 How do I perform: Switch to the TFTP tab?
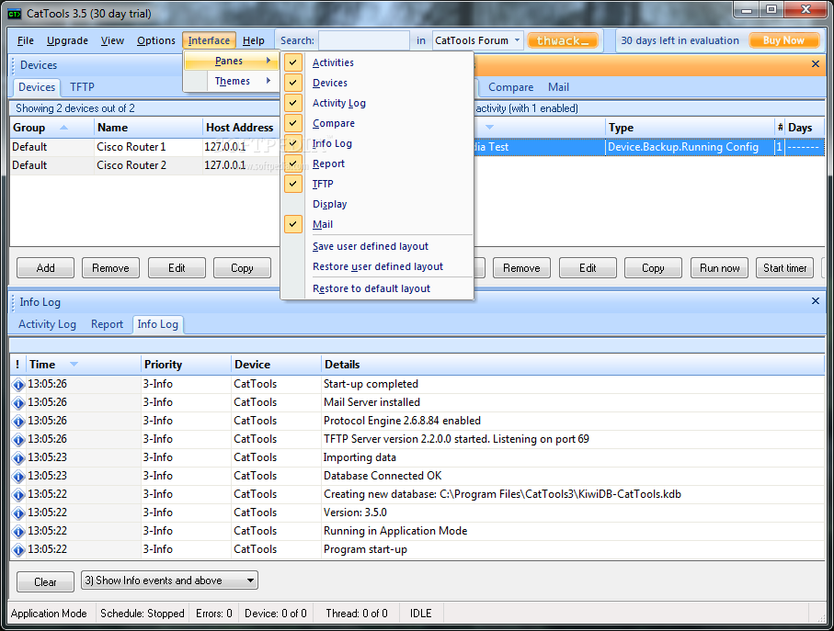82,87
